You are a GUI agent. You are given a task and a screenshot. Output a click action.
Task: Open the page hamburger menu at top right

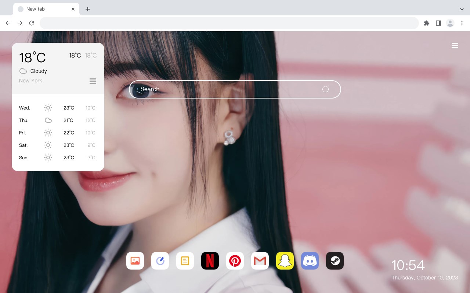tap(455, 46)
